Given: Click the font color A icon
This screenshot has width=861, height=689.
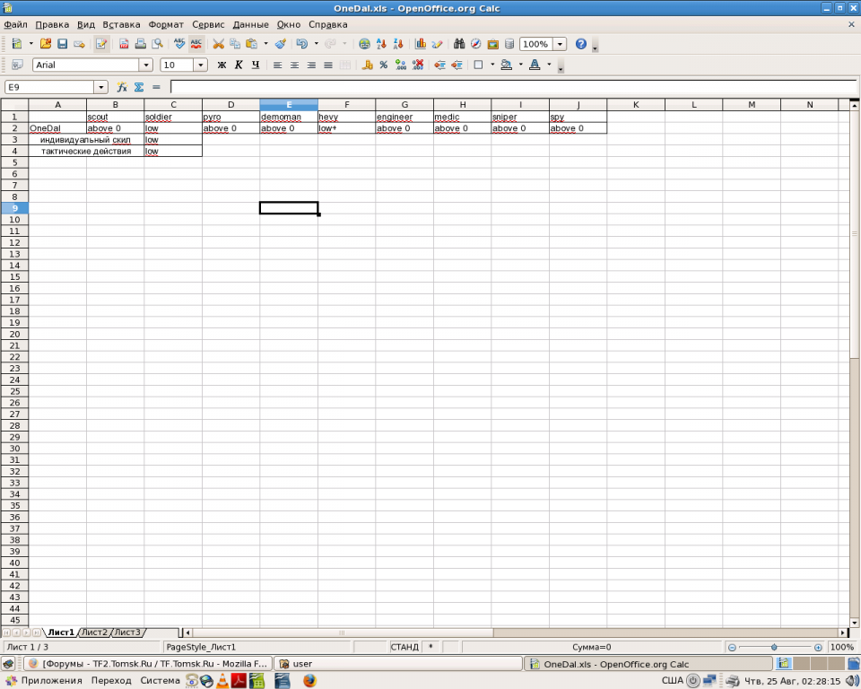Looking at the screenshot, I should (535, 65).
